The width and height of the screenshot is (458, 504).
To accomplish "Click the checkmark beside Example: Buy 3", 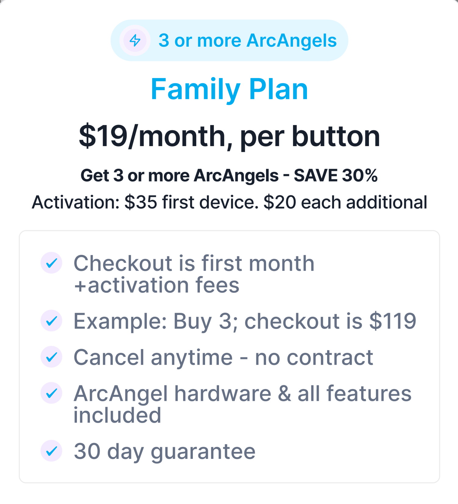I will coord(52,321).
